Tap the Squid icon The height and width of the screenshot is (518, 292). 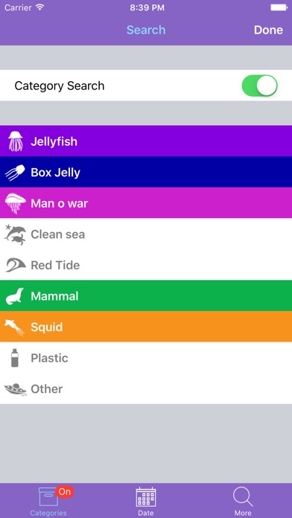pos(15,327)
